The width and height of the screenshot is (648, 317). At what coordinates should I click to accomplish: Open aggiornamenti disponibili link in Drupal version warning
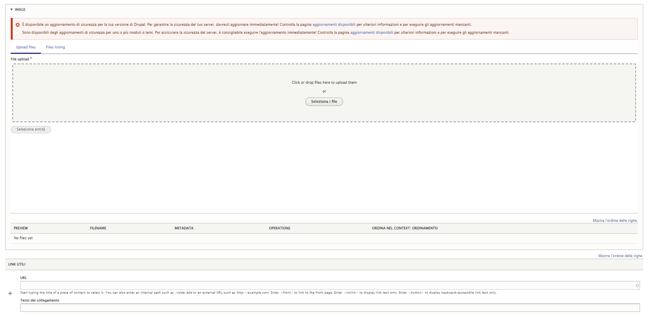[334, 25]
